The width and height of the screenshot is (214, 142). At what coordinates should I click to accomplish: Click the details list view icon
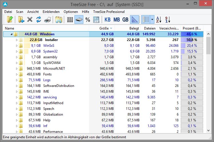[x=146, y=20]
